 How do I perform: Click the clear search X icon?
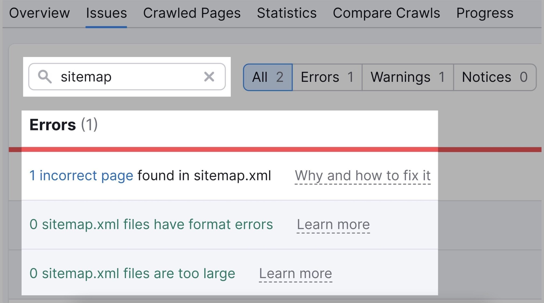(209, 77)
